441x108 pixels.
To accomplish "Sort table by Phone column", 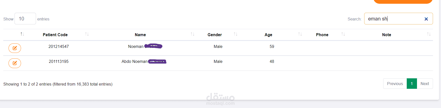I will pyautogui.click(x=322, y=35).
